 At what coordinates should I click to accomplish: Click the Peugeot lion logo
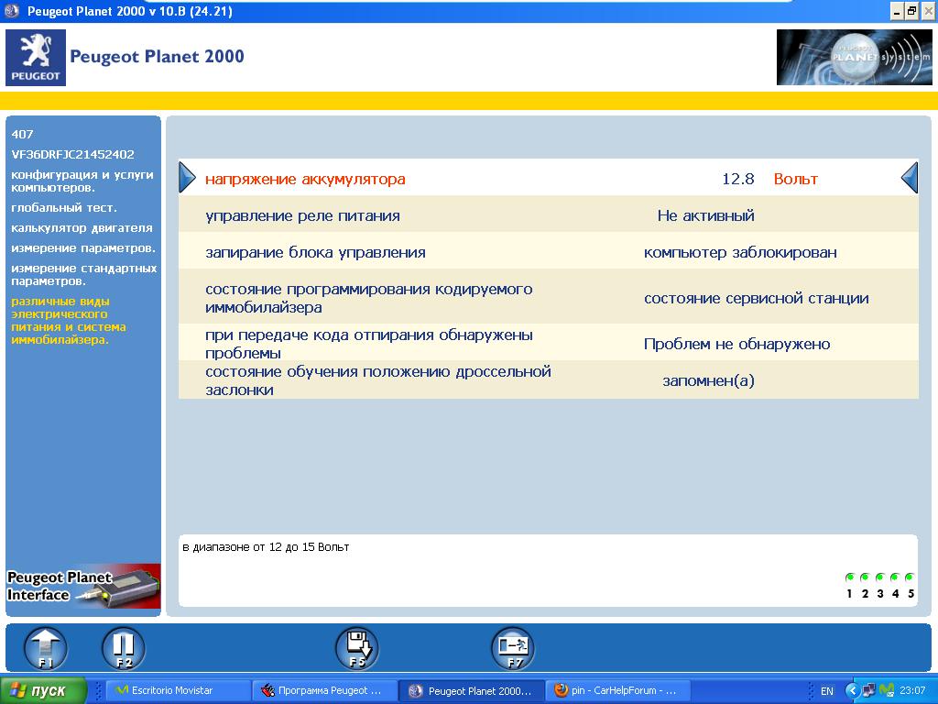pyautogui.click(x=36, y=58)
